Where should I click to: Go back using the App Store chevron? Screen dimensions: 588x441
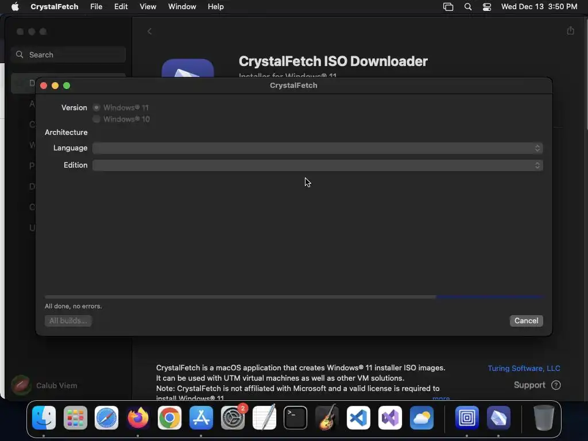[150, 31]
